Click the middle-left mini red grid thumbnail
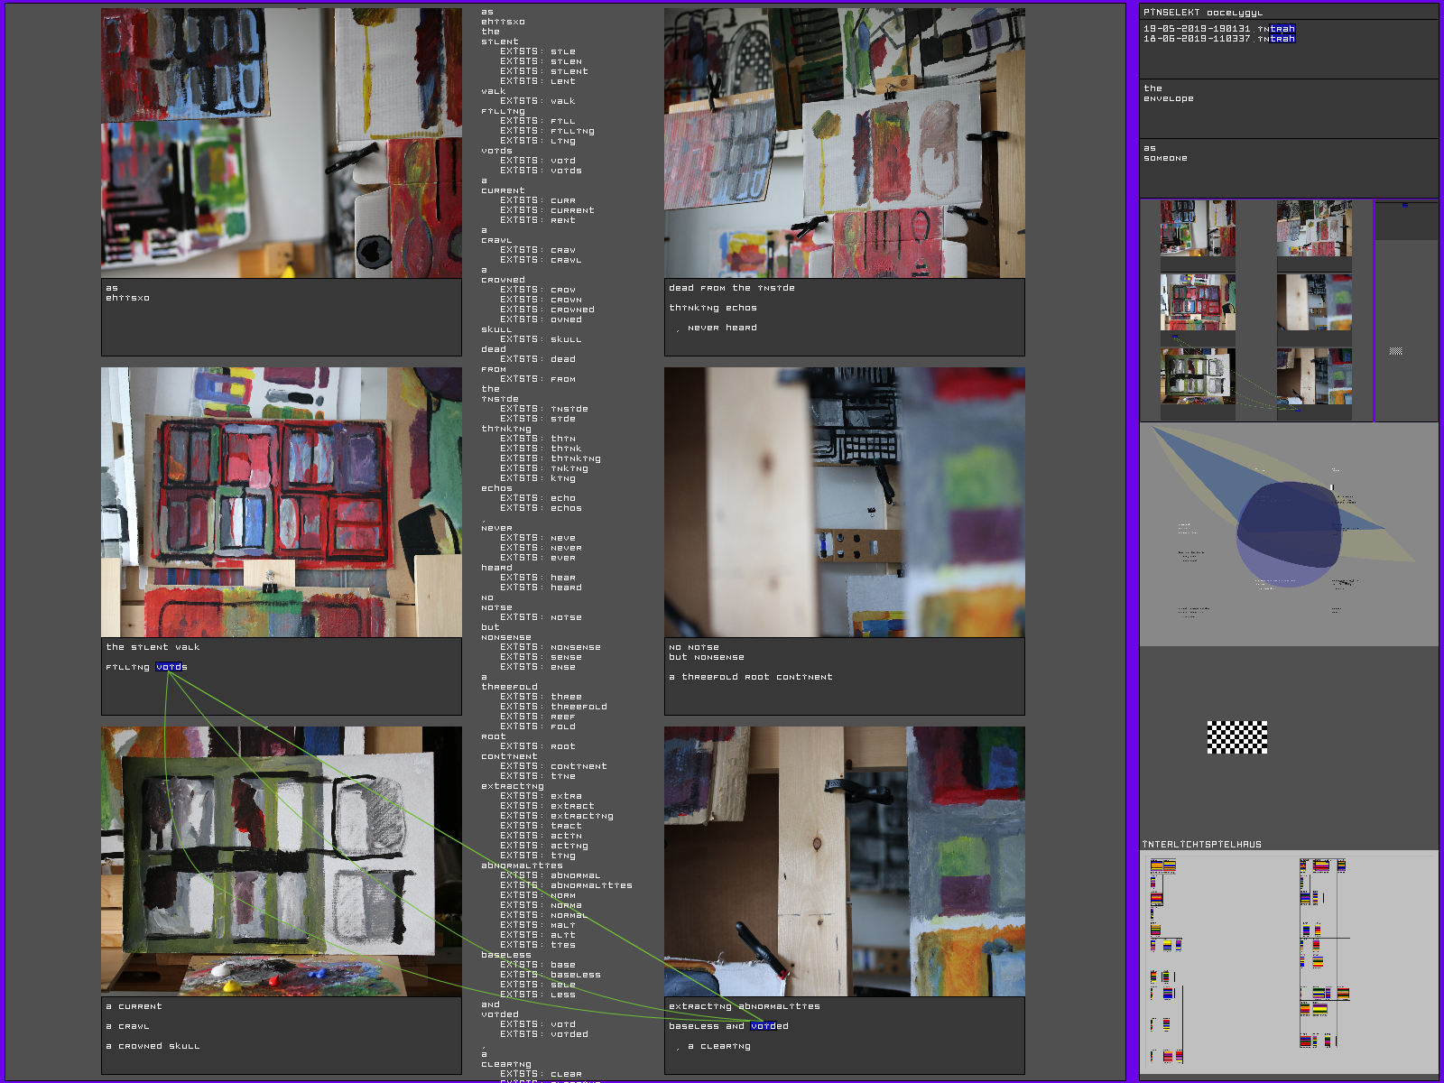Screen dimensions: 1444x1083 click(1197, 302)
